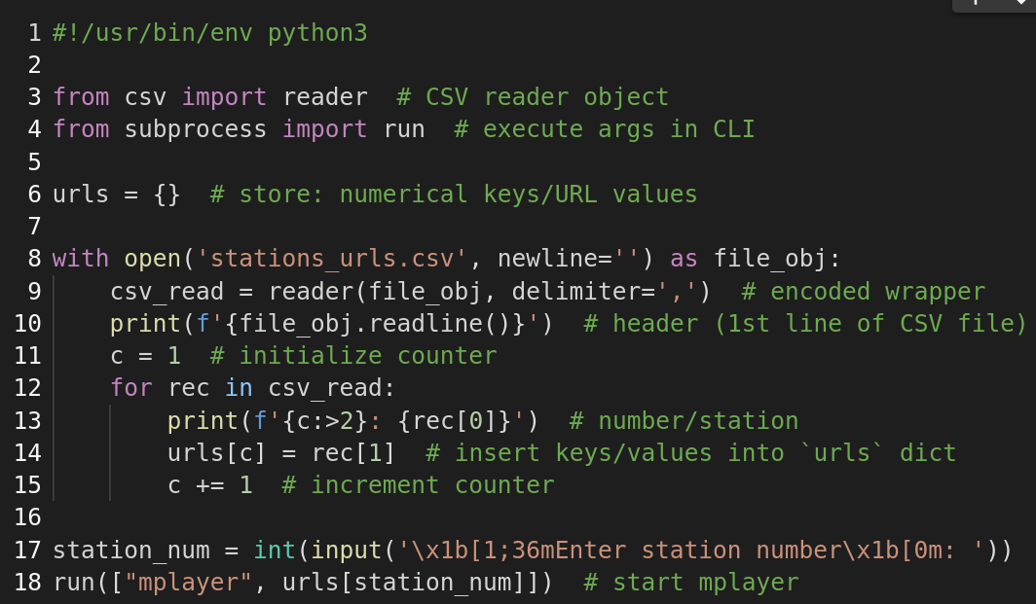Screen dimensions: 1036x604
Task: Click the 'subprocess' module name
Action: (x=196, y=129)
